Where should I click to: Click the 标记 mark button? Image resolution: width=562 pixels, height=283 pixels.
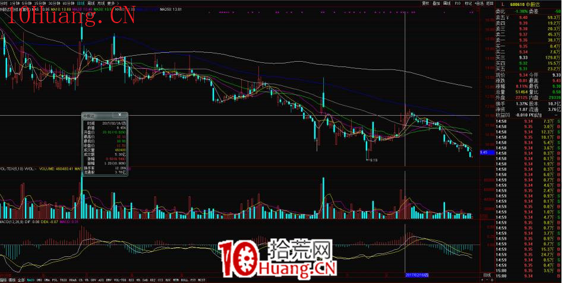tap(468, 3)
